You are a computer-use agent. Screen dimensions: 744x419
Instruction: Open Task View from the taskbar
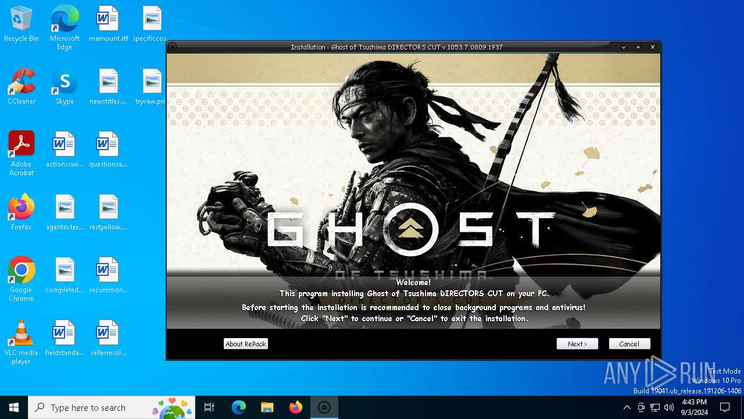pos(209,407)
